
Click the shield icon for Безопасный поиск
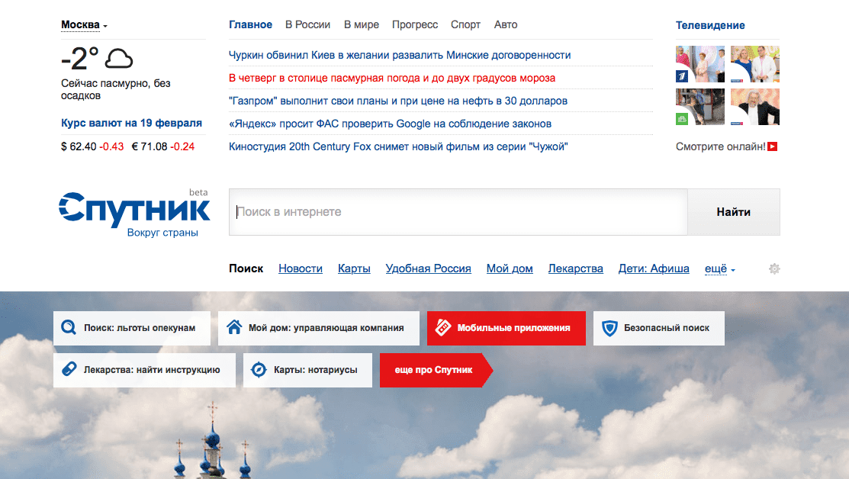(609, 328)
